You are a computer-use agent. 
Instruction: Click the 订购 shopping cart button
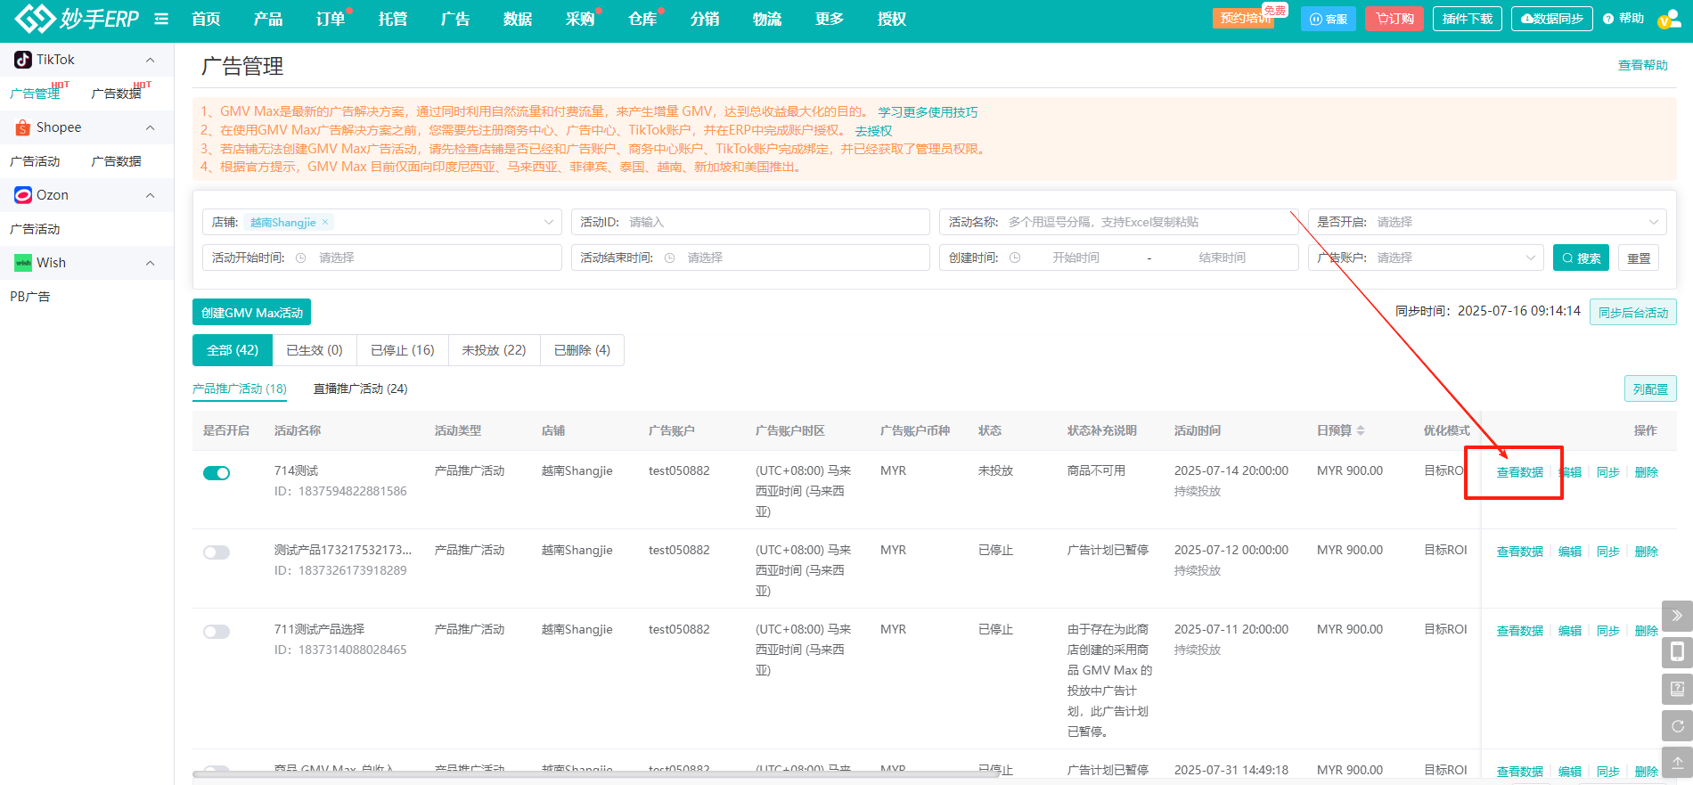click(x=1394, y=19)
